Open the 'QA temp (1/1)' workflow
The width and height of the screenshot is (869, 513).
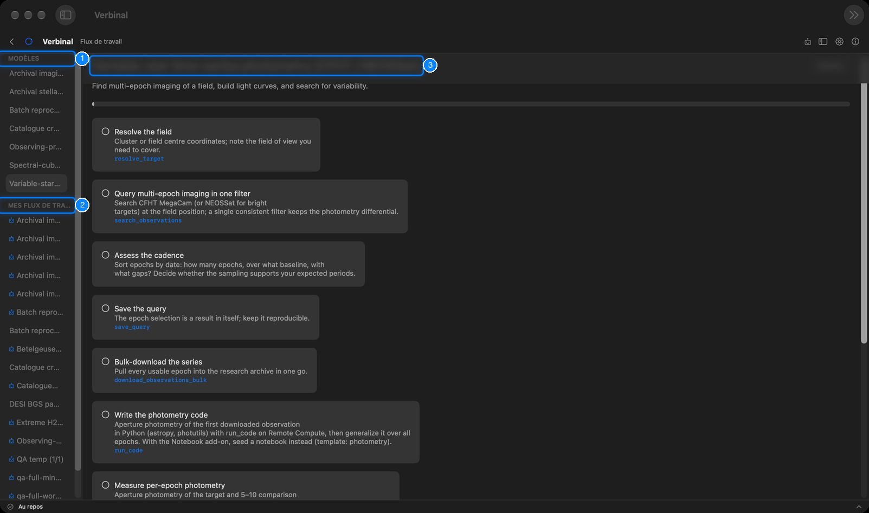[36, 459]
